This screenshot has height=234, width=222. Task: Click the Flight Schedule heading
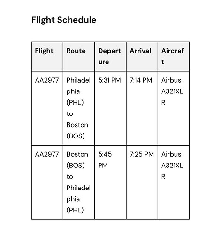click(64, 20)
